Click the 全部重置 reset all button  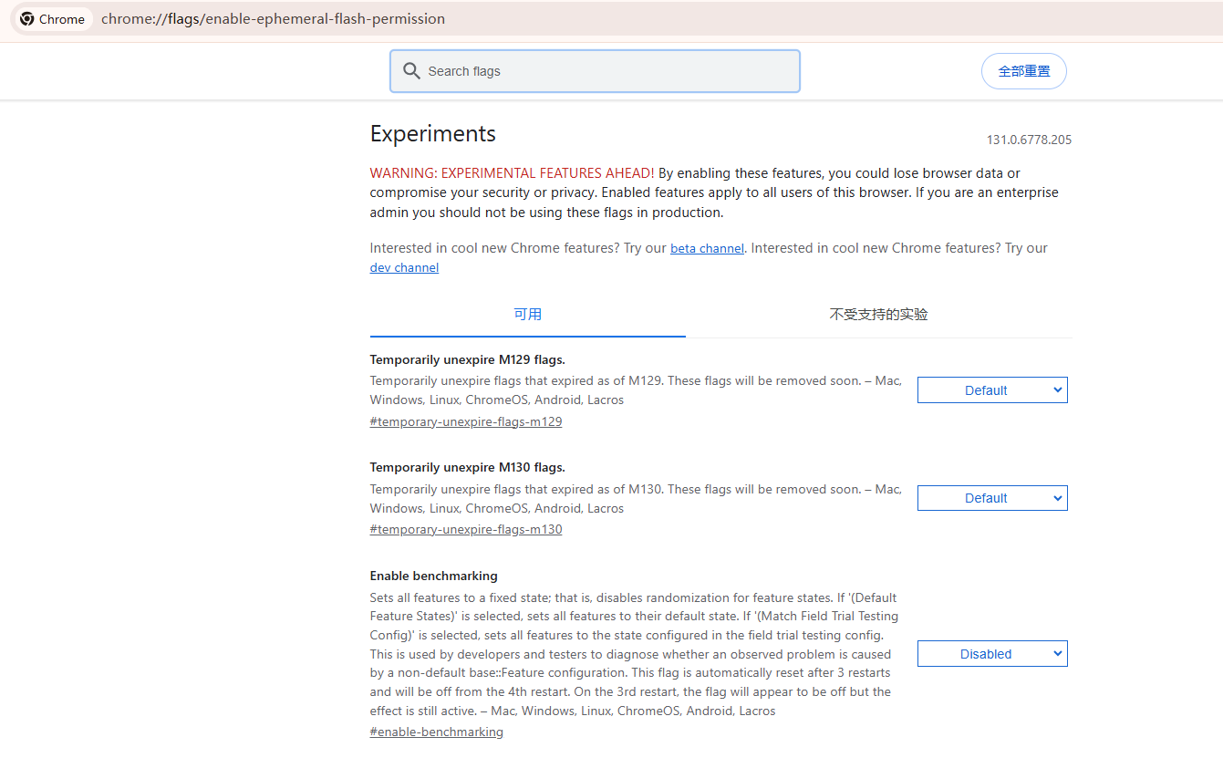click(1023, 71)
